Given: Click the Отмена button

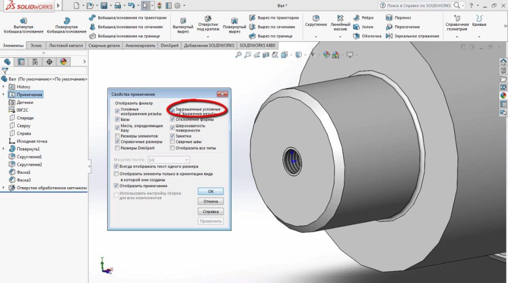Looking at the screenshot, I should tap(210, 201).
